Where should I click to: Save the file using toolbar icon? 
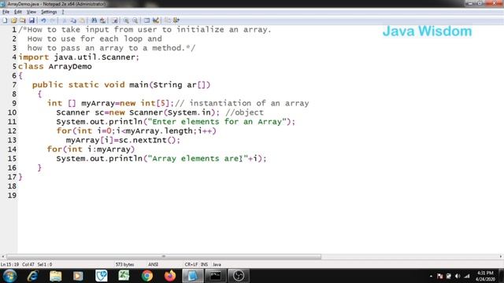click(31, 20)
